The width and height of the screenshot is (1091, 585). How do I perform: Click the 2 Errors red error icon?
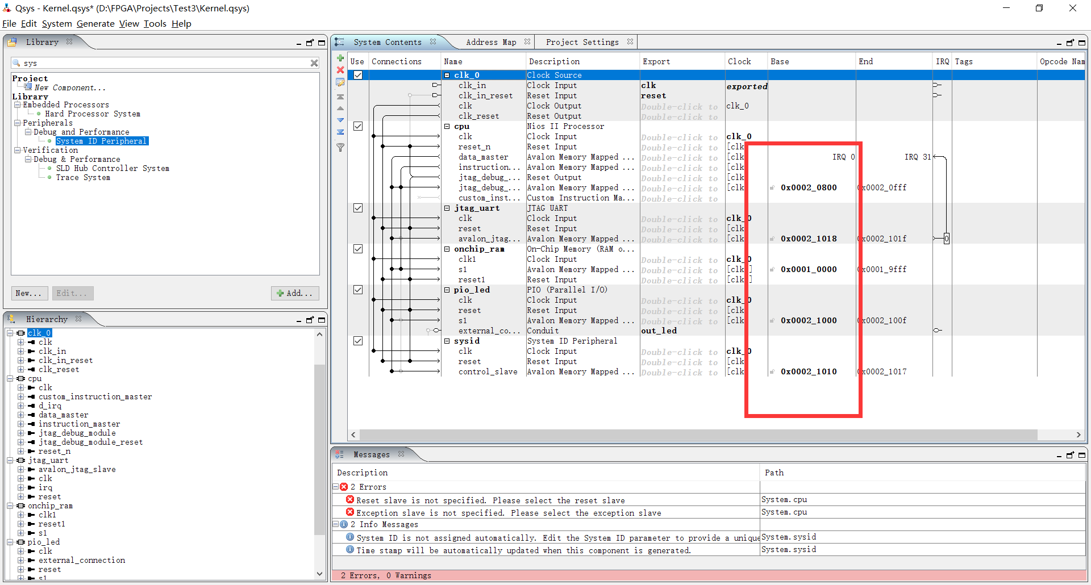click(x=344, y=487)
